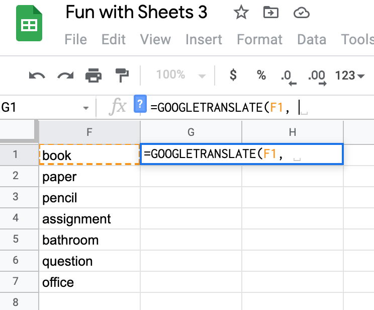Click the print icon
374x310 pixels.
(93, 75)
